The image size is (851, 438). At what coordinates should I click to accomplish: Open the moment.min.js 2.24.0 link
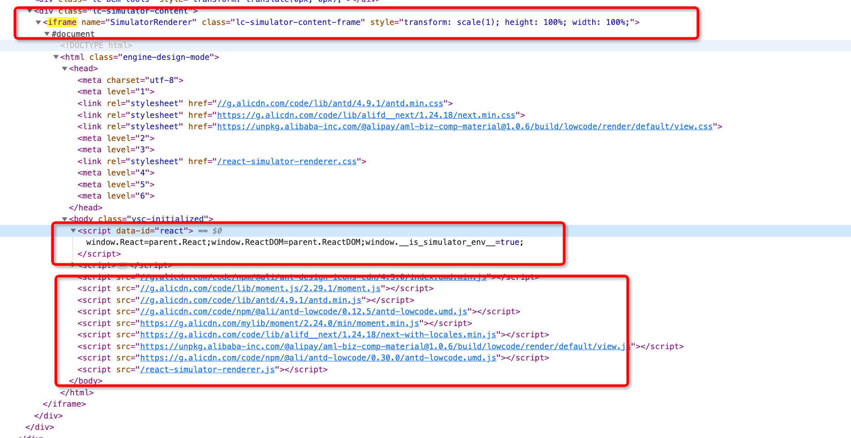pyautogui.click(x=279, y=323)
